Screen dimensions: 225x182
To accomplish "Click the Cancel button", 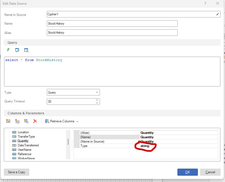I will point(210,172).
